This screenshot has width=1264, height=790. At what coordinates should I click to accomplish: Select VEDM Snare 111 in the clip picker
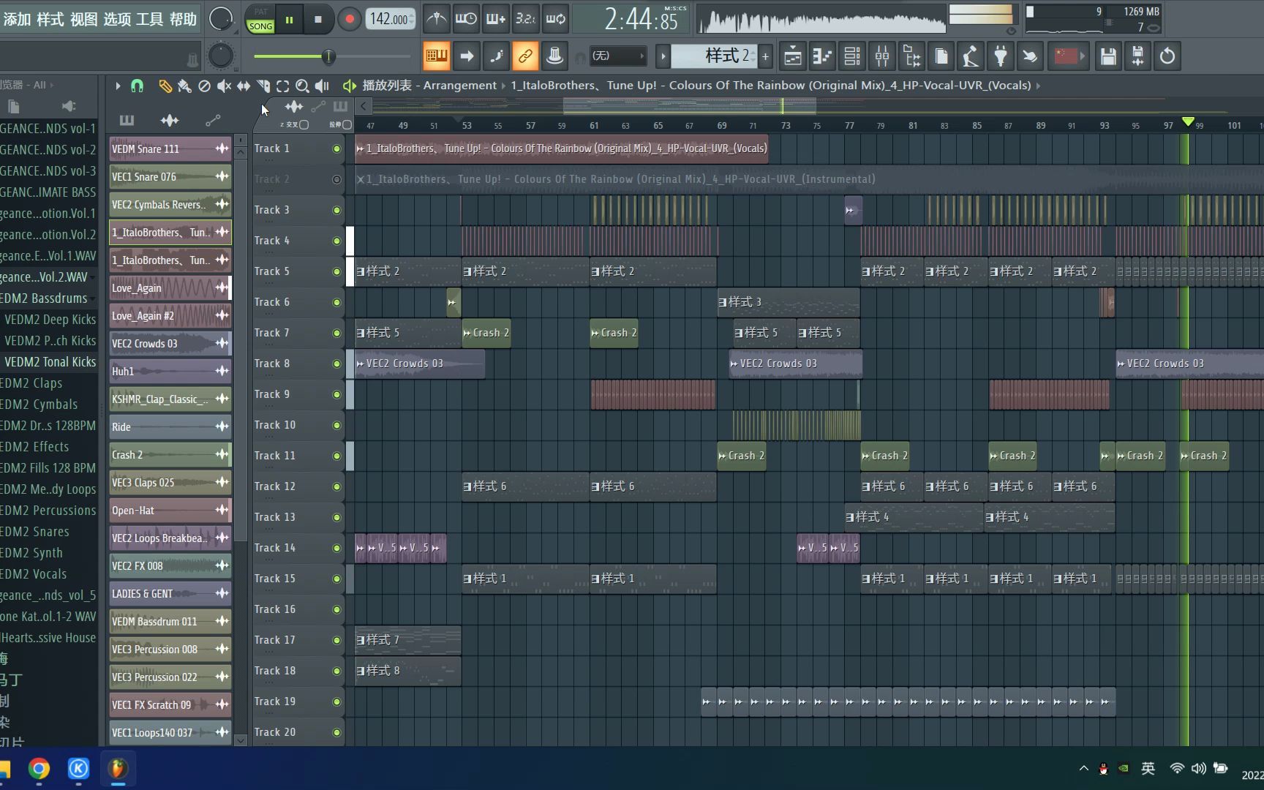tap(170, 149)
